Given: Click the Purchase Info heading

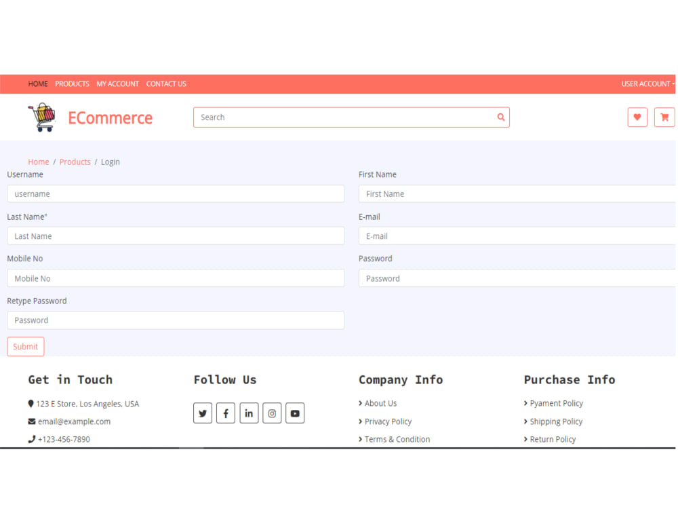Looking at the screenshot, I should pyautogui.click(x=569, y=379).
